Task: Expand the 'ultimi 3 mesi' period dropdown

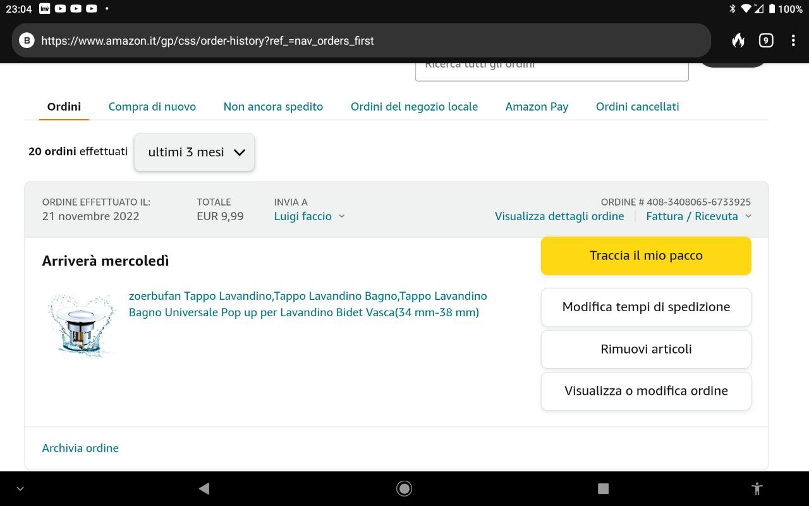Action: [194, 152]
